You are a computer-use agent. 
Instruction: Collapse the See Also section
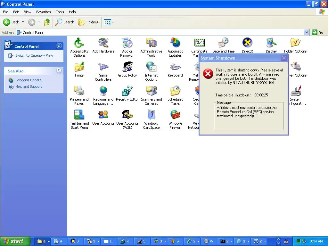pyautogui.click(x=59, y=70)
